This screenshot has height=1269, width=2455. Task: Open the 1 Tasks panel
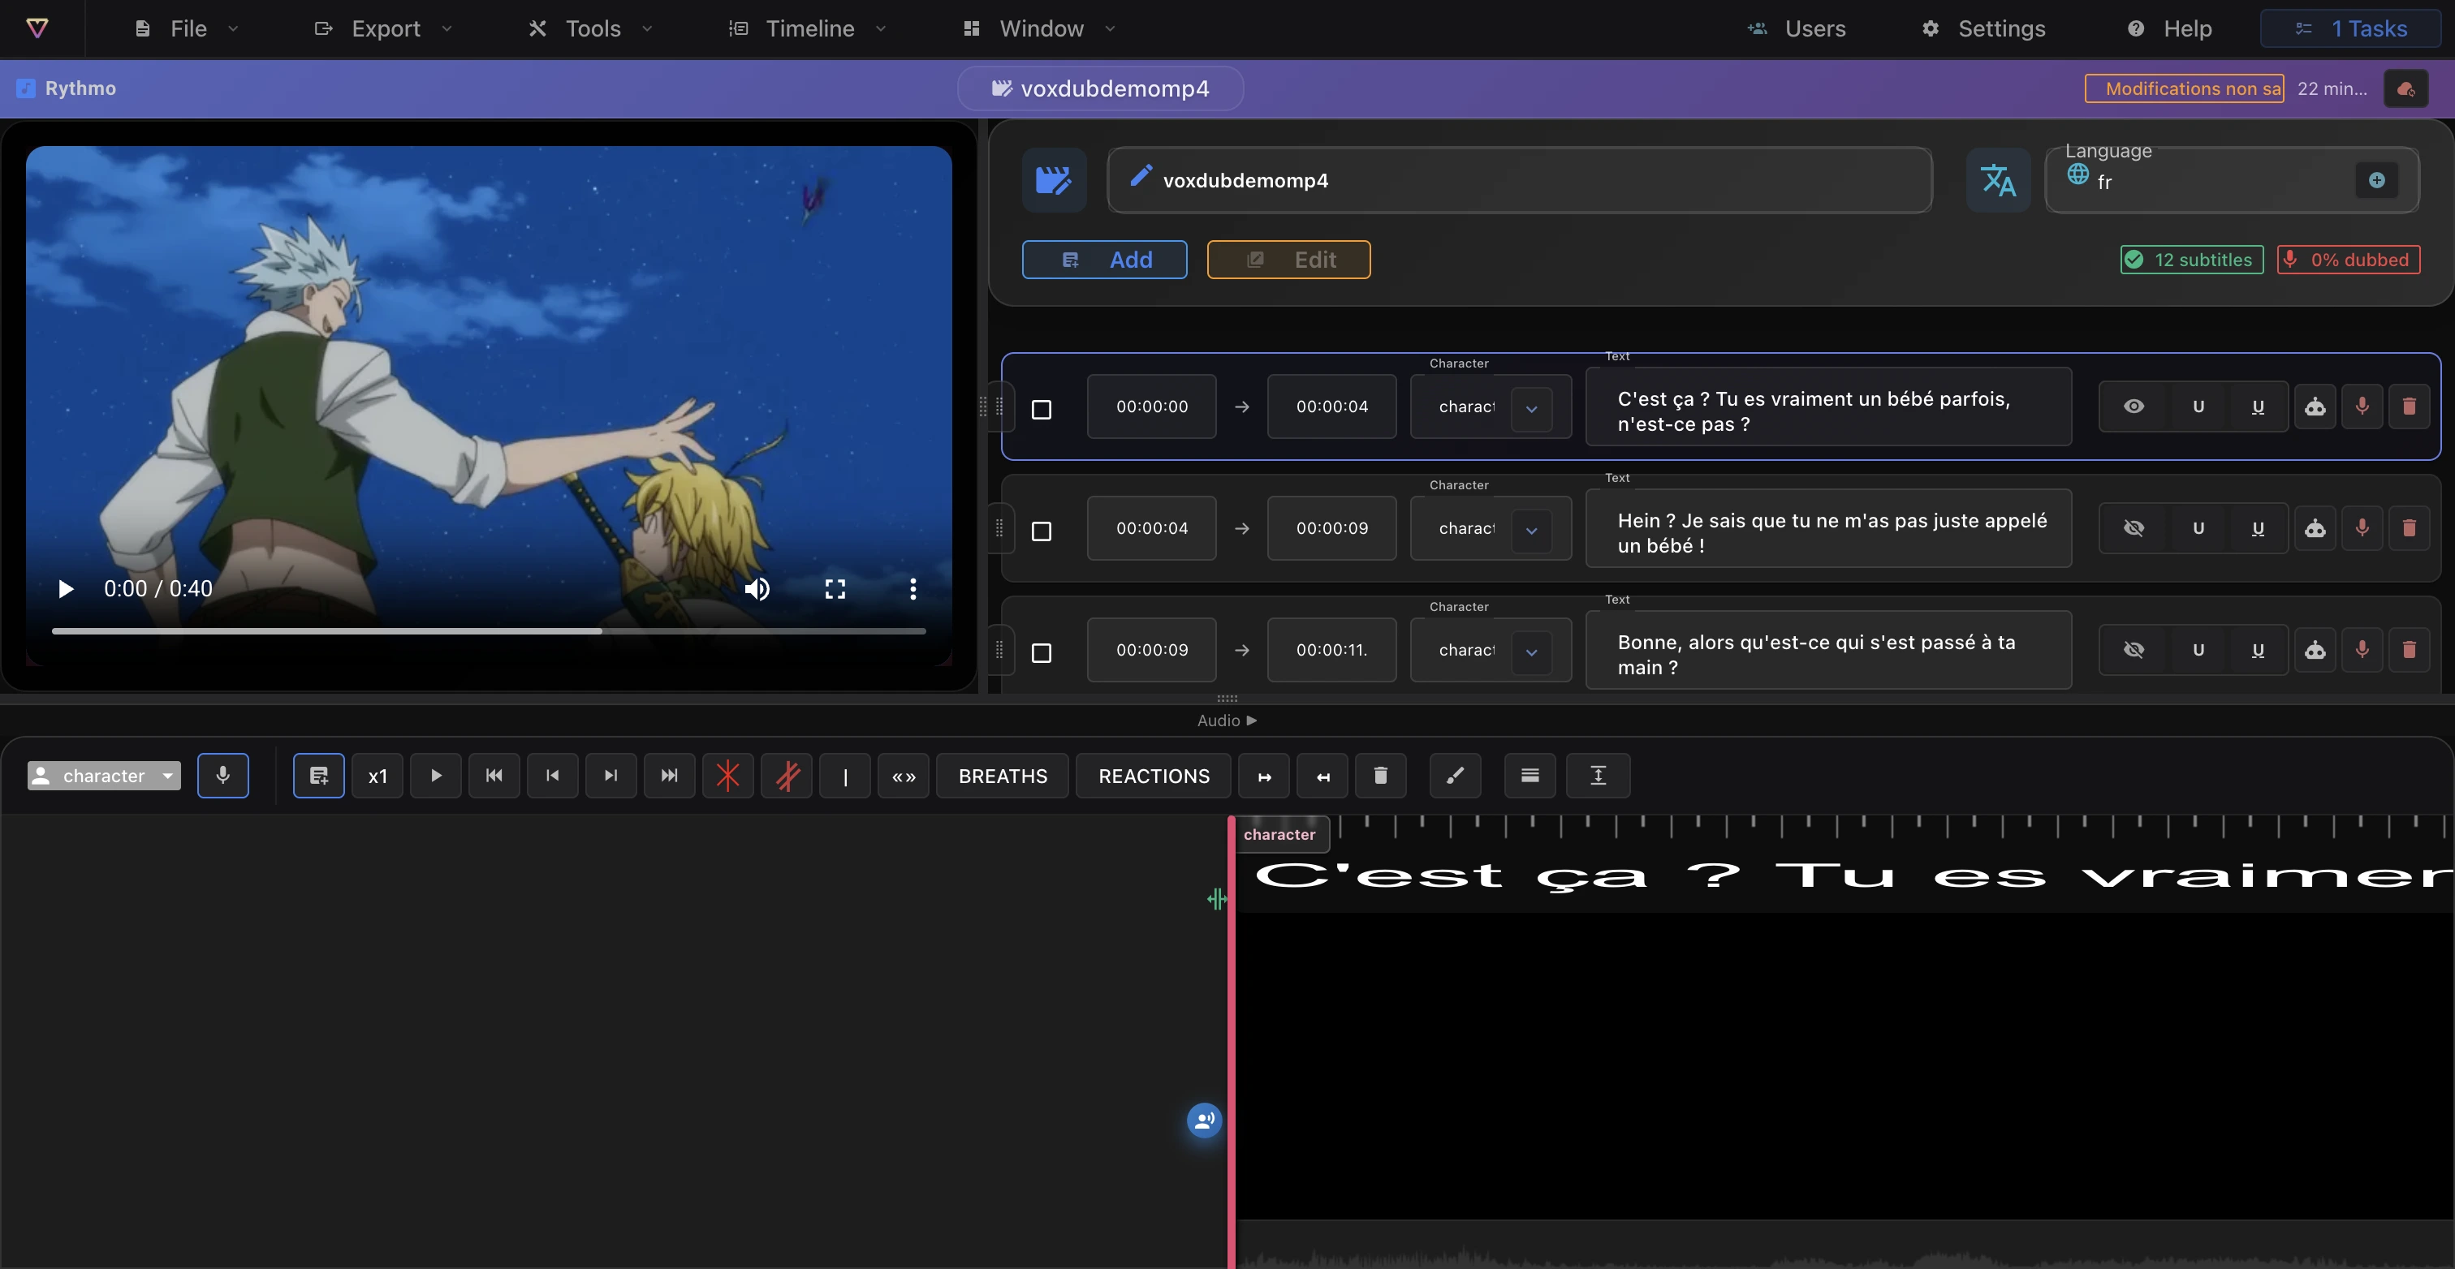2351,28
